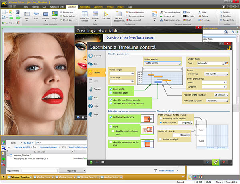Confirm the dialog with the green checkmark
240x184 pixels.
[x=216, y=162]
